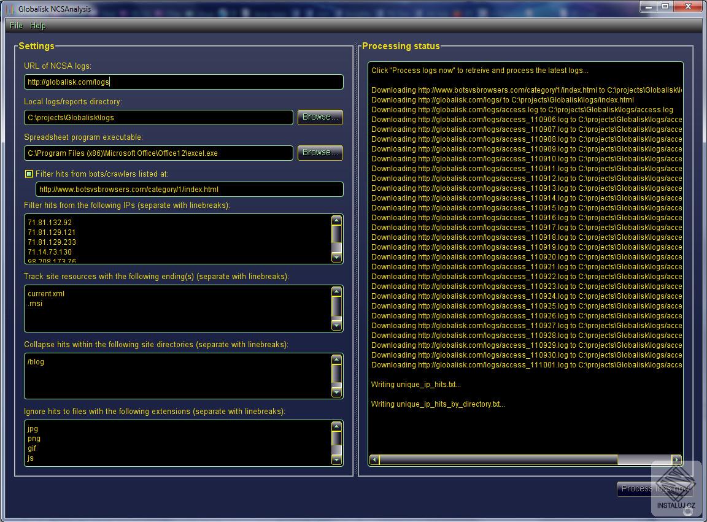707x522 pixels.
Task: Click the down arrow of the IP filter list
Action: (336, 258)
